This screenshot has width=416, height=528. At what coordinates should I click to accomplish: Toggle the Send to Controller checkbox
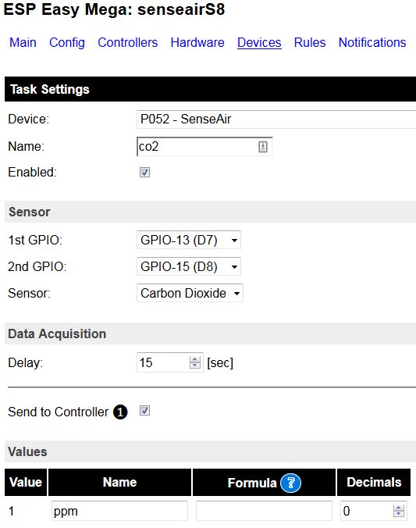pyautogui.click(x=144, y=411)
